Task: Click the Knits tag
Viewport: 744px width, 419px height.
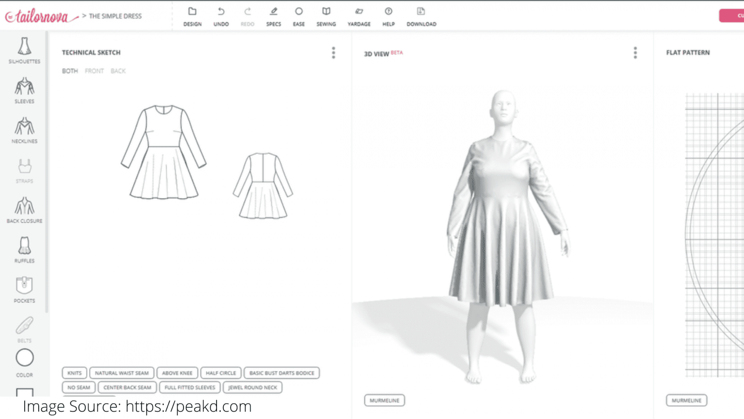Action: [x=75, y=373]
